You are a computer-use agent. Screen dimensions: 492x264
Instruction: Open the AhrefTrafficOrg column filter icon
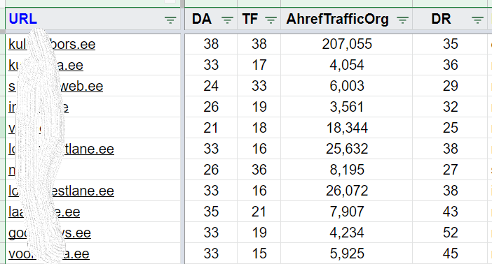tap(402, 20)
